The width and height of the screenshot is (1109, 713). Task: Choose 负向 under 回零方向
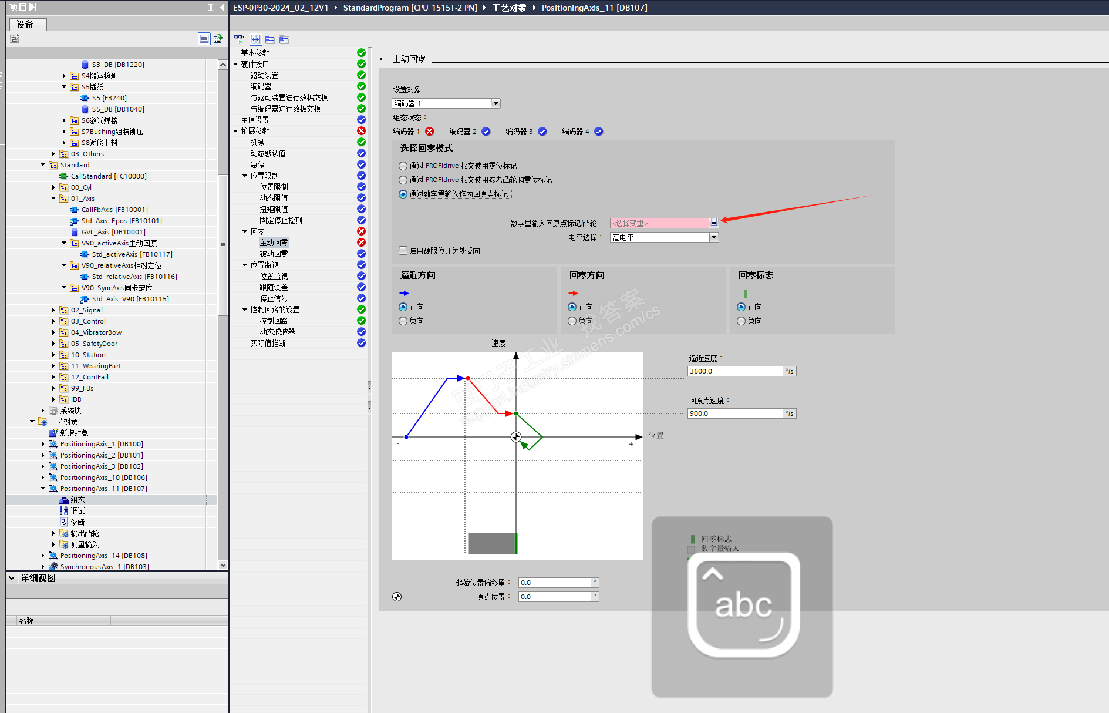(x=572, y=321)
